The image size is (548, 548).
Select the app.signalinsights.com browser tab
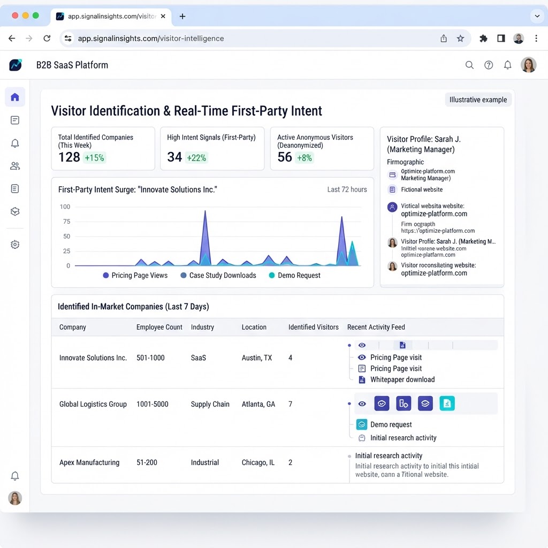pyautogui.click(x=111, y=17)
